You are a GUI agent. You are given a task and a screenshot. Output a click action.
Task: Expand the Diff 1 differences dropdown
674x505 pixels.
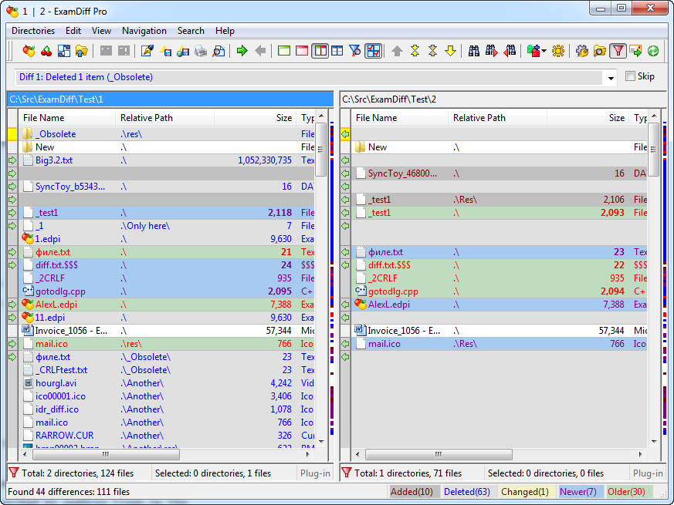611,78
